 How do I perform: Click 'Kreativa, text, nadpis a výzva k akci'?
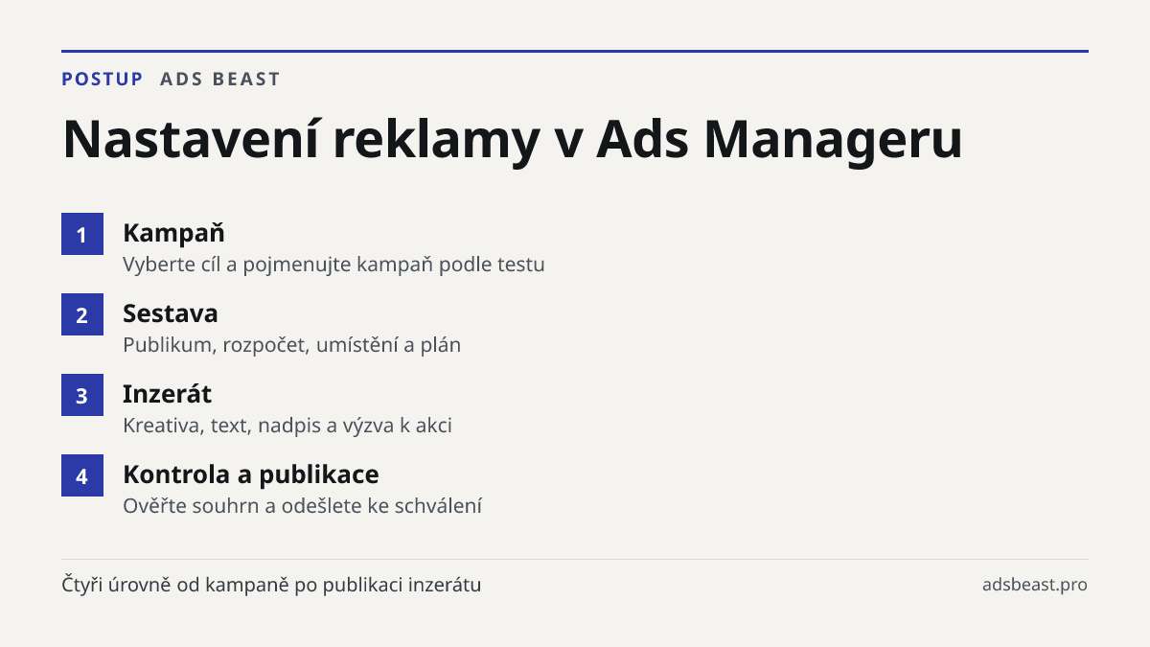coord(287,426)
